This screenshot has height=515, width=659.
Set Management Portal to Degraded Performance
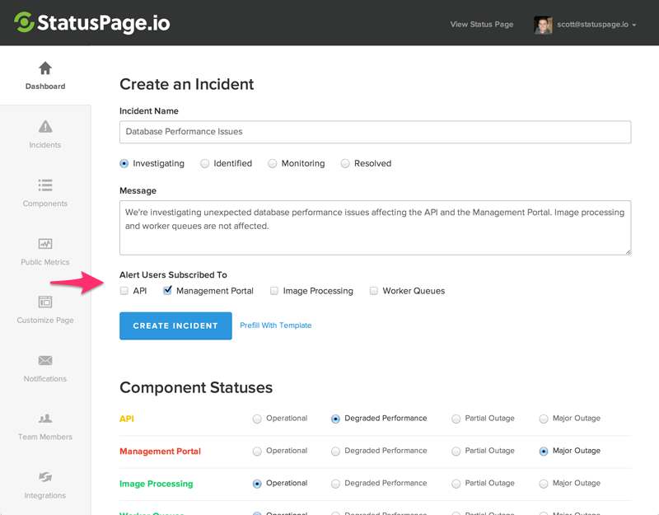(335, 451)
